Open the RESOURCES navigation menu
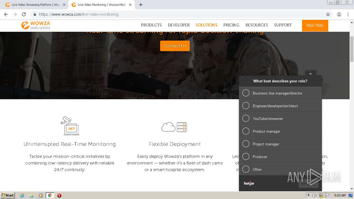 click(257, 25)
